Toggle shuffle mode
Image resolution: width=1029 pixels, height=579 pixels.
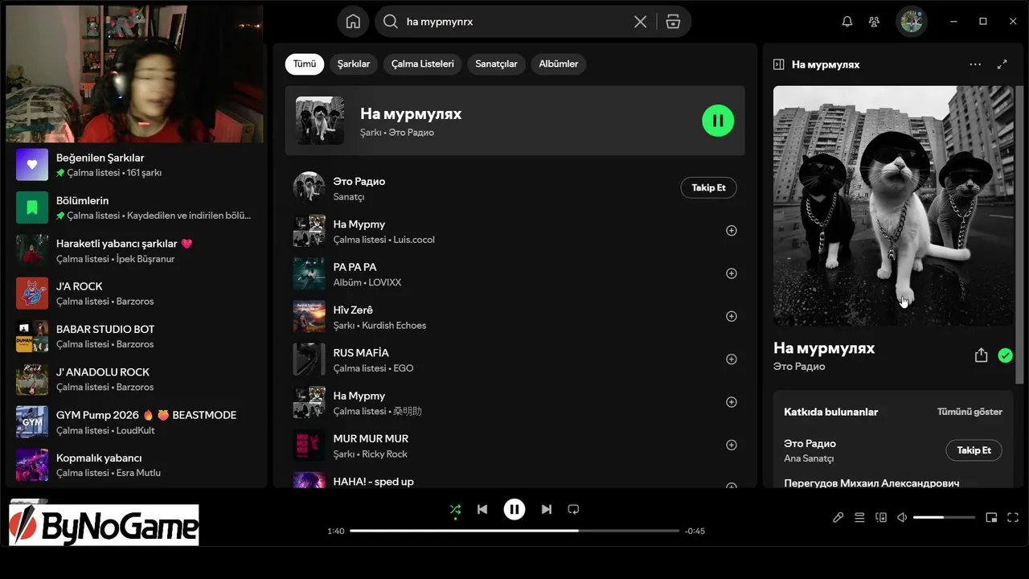point(455,509)
